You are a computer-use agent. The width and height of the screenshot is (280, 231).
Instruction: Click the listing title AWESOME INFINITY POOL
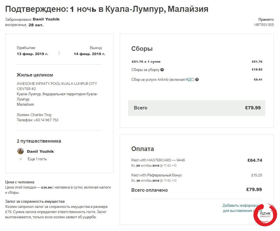pos(57,86)
